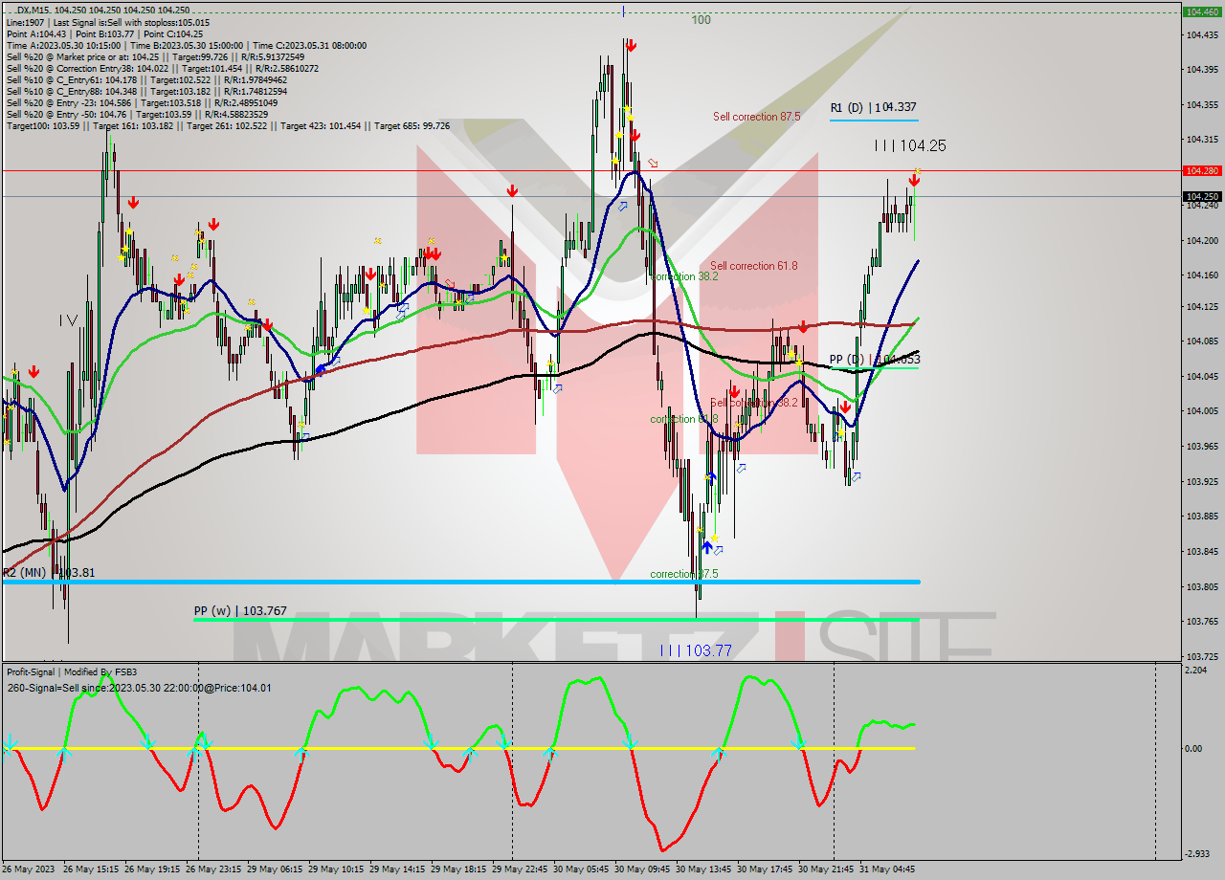Click the red 104.280 price tag
The image size is (1225, 880).
coord(1202,170)
